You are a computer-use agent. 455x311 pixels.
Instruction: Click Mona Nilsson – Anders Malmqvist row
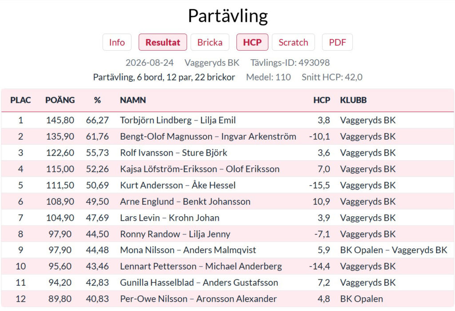(227, 250)
